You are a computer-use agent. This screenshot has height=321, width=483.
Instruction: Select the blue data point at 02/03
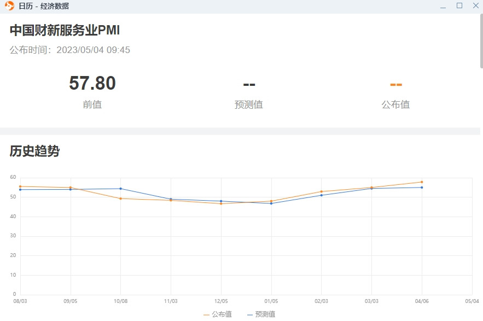tap(321, 195)
